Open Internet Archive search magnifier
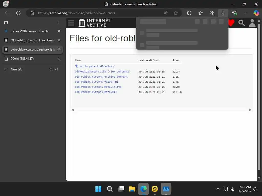262x196 pixels. click(x=242, y=23)
